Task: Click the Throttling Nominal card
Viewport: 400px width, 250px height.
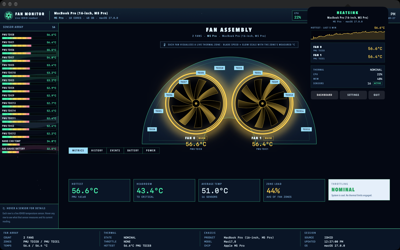Action: pos(359,190)
